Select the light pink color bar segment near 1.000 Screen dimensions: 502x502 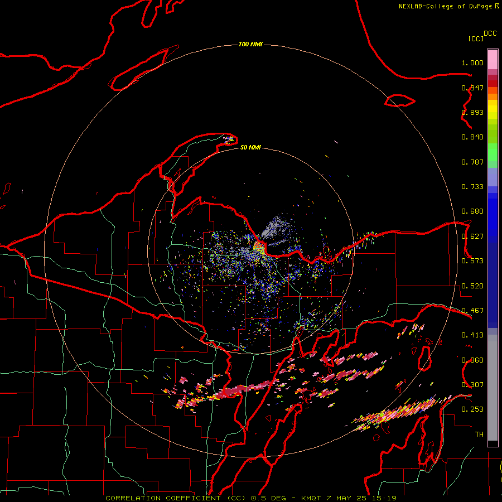click(493, 60)
